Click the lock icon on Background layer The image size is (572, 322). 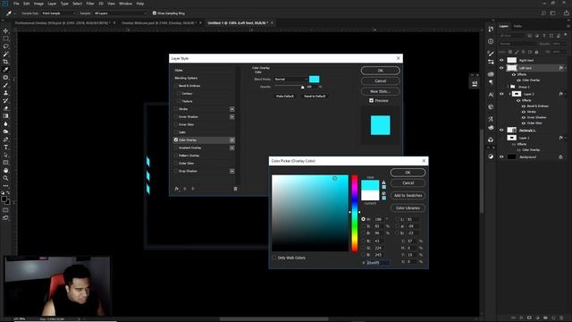pos(560,157)
